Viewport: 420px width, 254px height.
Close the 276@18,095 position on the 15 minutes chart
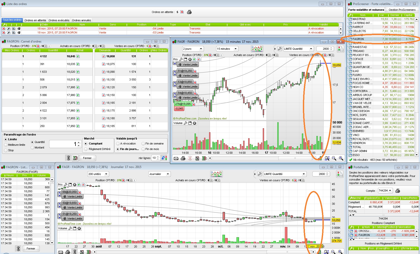(194, 104)
